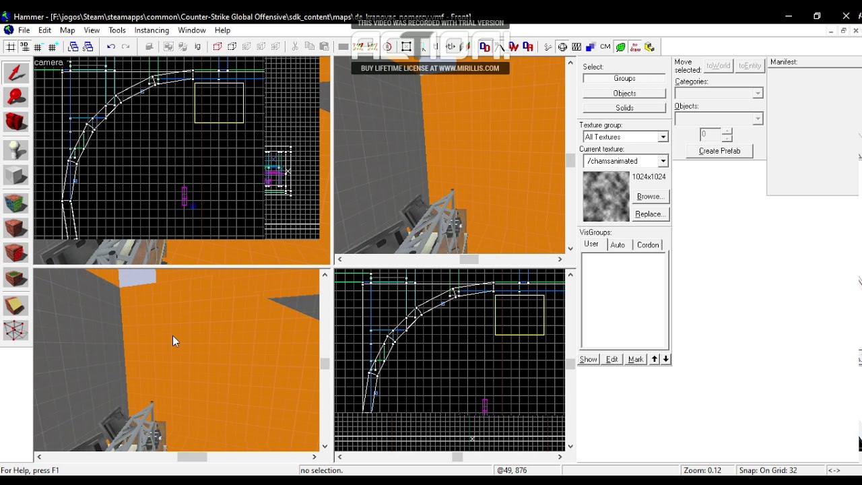Open the File menu
Viewport: 862px width, 485px height.
coord(24,30)
